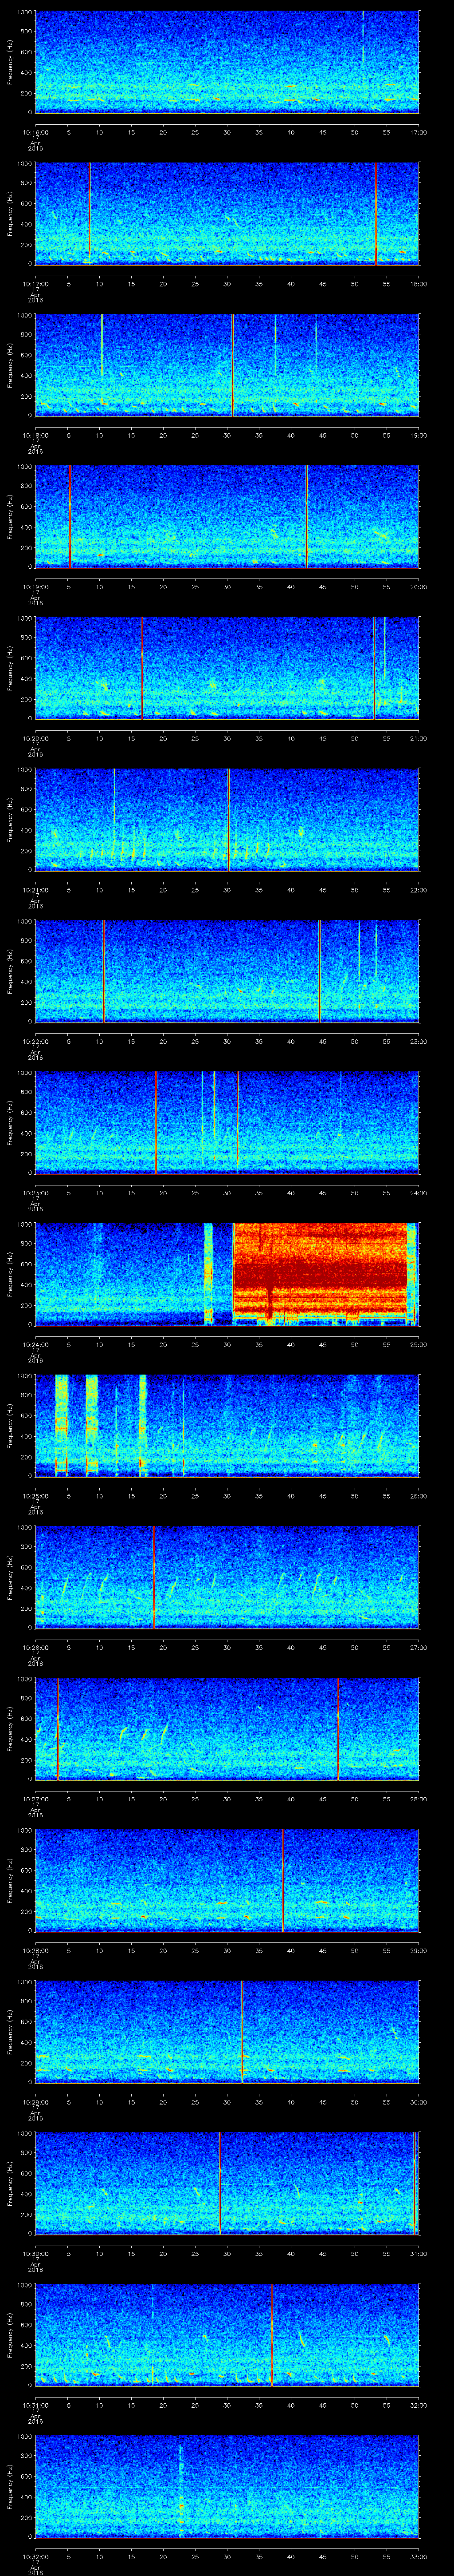
Task: Click the red vertical line in the 10:26:00 spectrogram
Action: [x=154, y=1576]
